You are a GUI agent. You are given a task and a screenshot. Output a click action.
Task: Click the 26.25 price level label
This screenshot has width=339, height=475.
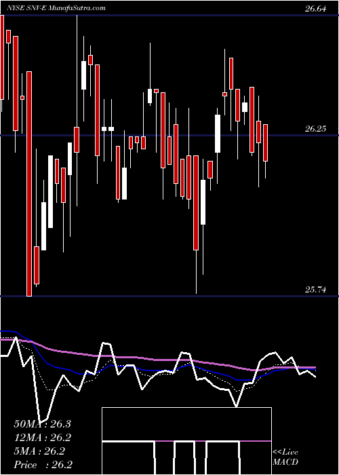pyautogui.click(x=316, y=129)
